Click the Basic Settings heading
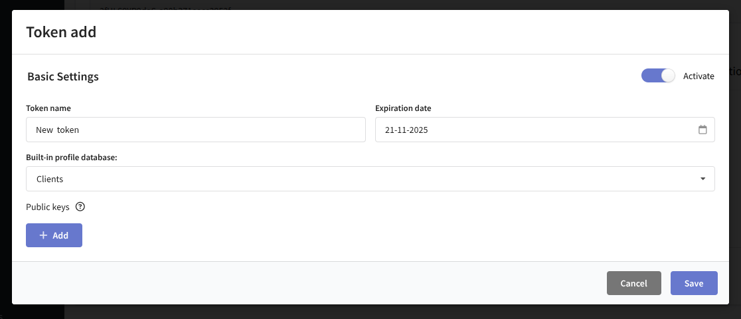 [x=63, y=76]
